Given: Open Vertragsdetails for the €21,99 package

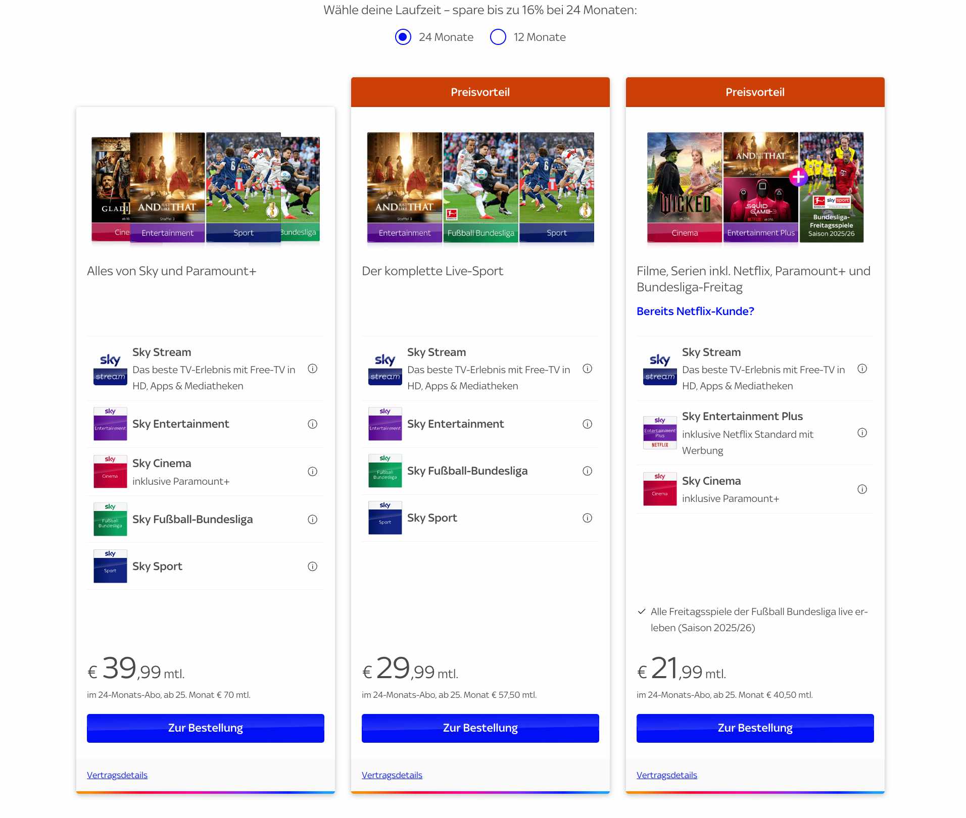Looking at the screenshot, I should (667, 775).
